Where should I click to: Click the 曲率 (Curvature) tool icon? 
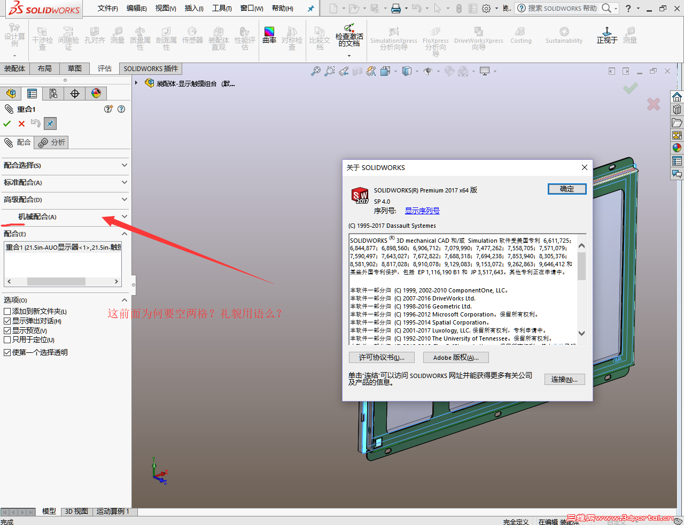269,32
